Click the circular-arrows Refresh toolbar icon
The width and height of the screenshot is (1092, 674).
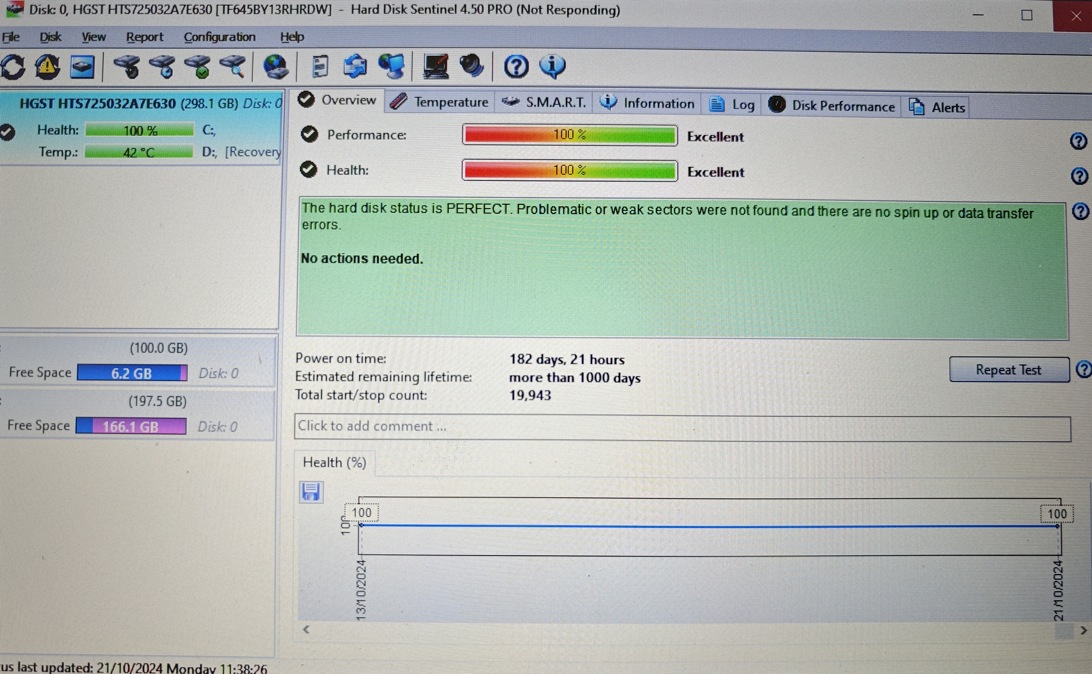coord(12,67)
